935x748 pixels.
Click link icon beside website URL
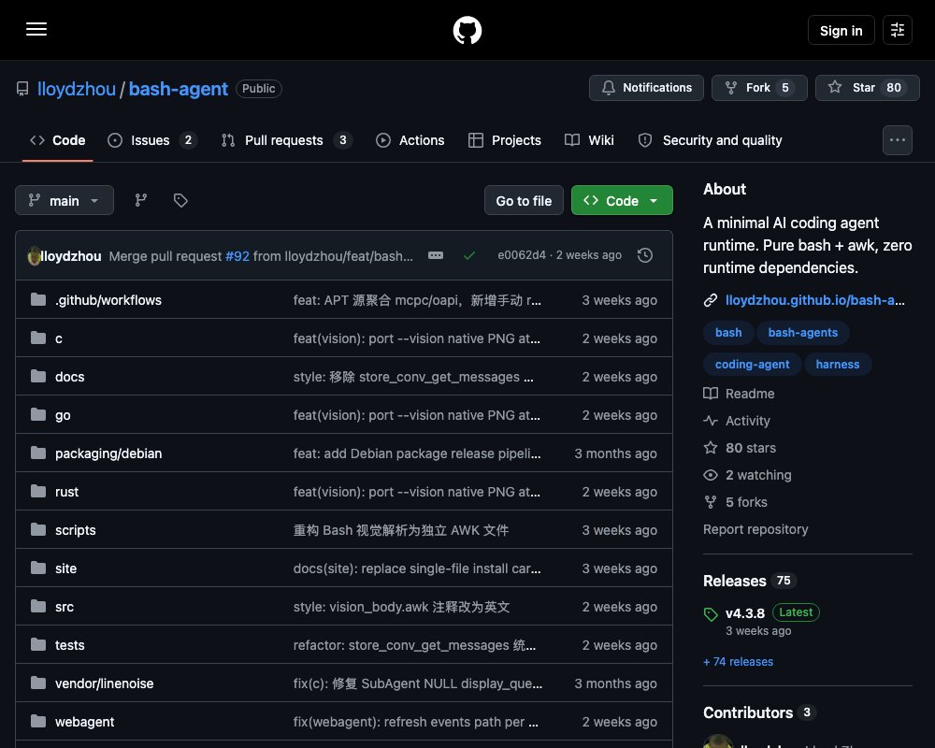711,300
